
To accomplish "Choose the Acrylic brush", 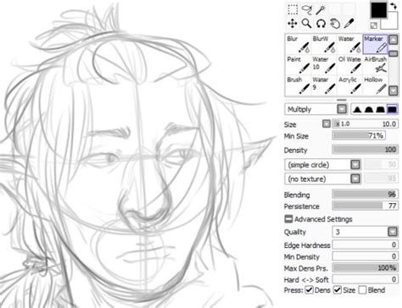I will coord(349,85).
